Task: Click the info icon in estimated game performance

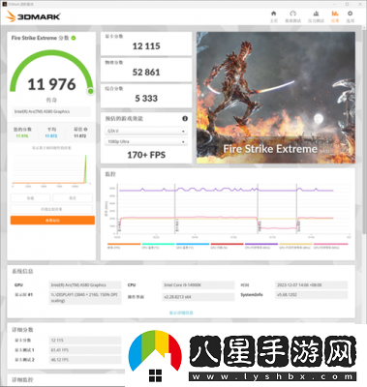Action: 185,118
